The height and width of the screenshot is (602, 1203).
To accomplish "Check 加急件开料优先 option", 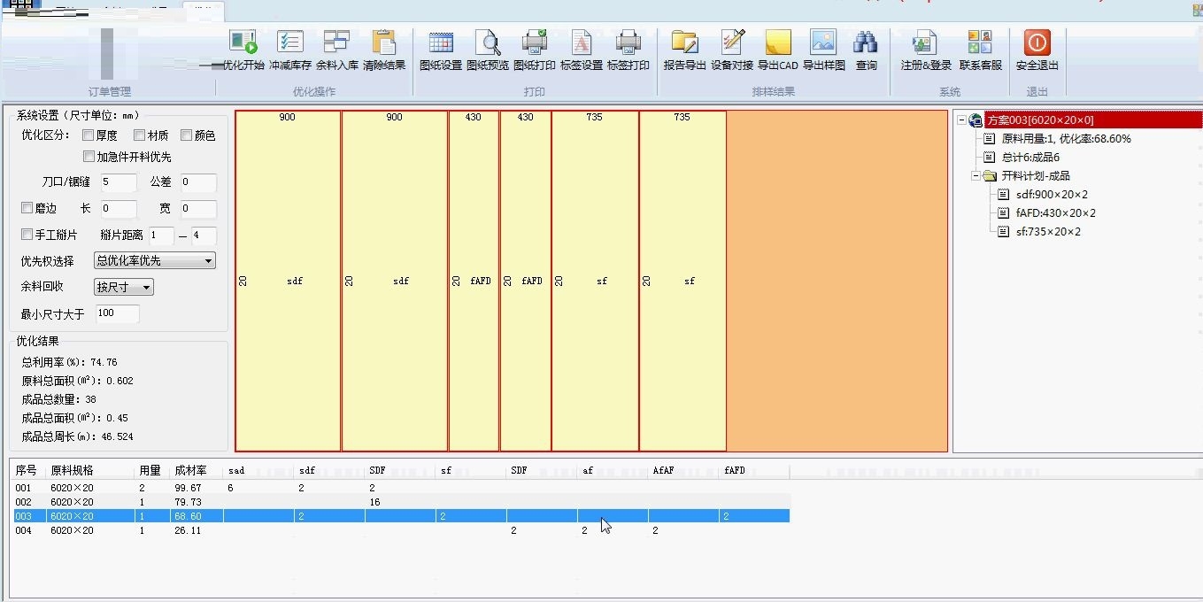I will 89,157.
